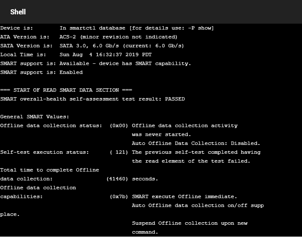This screenshot has height=237, width=302.
Task: Click 'the read element of the test failed.'
Action: 191,161
